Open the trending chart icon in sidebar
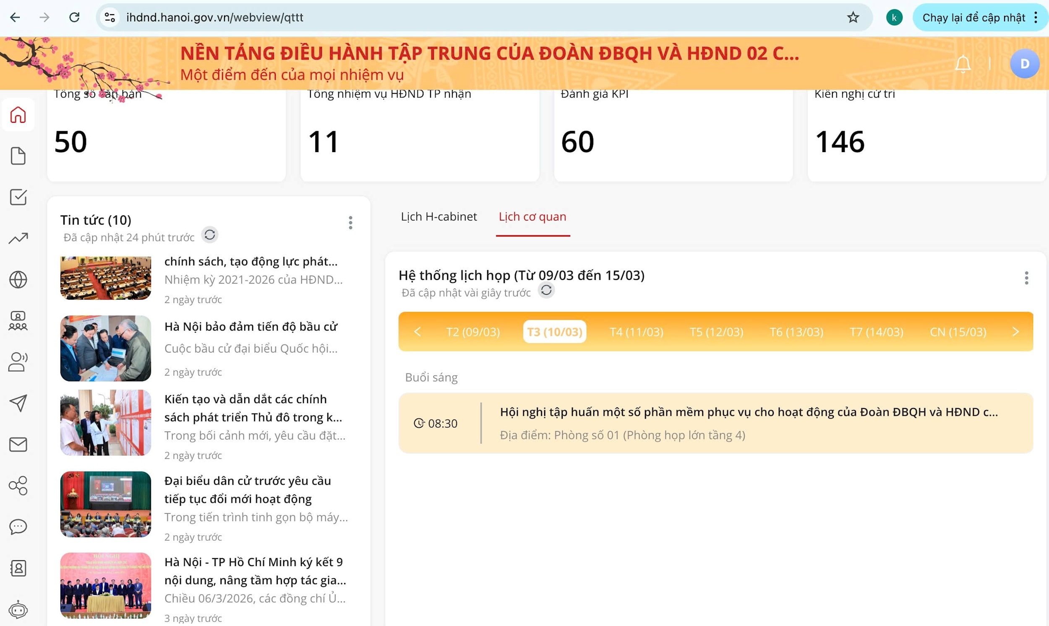1049x626 pixels. click(18, 238)
